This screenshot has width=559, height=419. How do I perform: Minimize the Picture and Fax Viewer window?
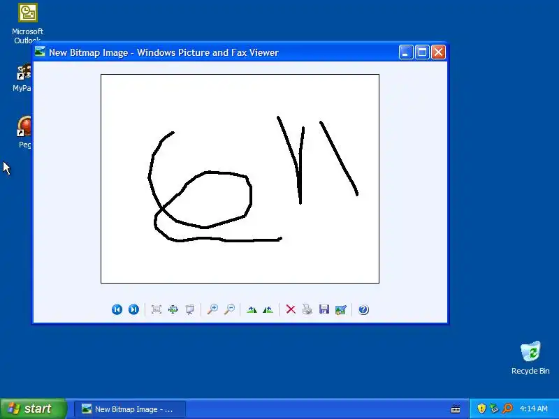406,52
